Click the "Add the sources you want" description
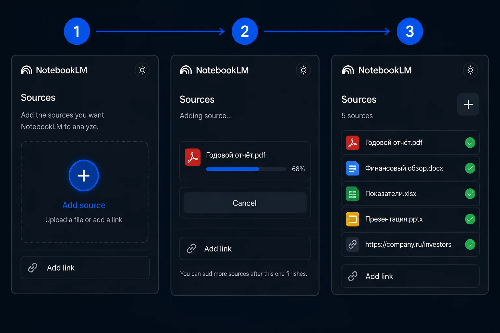Image resolution: width=500 pixels, height=333 pixels. point(62,121)
